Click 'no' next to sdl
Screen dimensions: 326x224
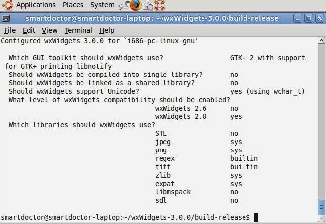point(234,200)
